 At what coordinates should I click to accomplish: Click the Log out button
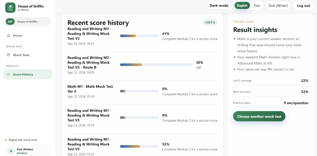point(303,6)
